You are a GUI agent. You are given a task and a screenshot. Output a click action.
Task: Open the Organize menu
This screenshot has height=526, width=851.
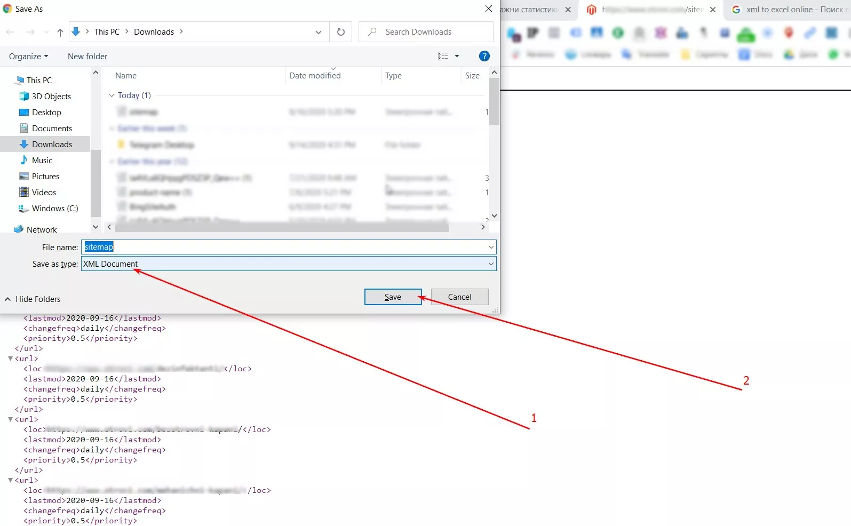[x=28, y=57]
